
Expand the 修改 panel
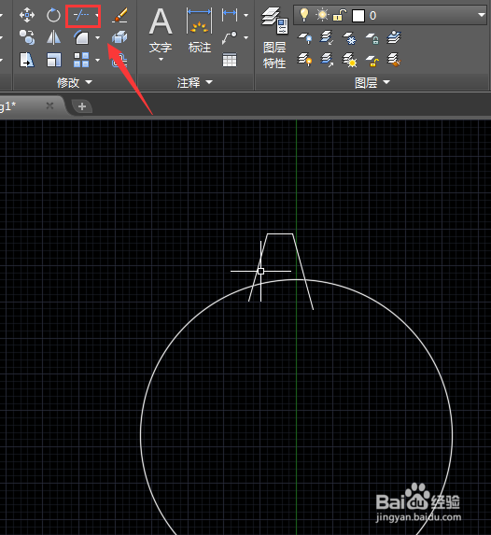pyautogui.click(x=75, y=82)
